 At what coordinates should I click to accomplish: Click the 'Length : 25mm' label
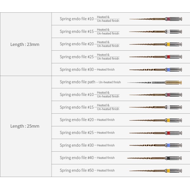click(25, 126)
